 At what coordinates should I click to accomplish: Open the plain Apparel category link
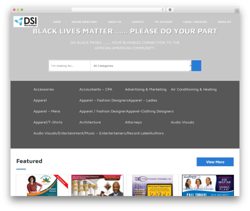[x=40, y=100]
